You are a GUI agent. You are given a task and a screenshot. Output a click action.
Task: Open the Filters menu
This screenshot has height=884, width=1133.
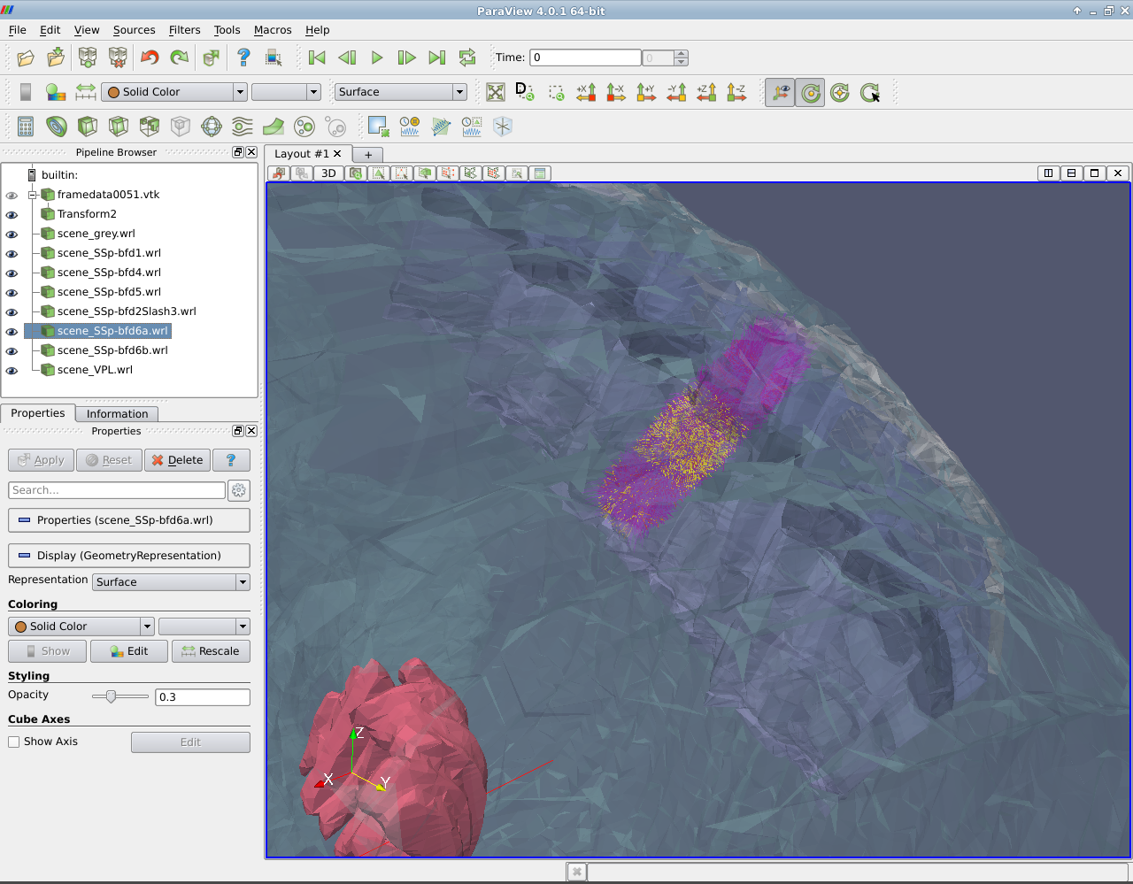(x=184, y=30)
